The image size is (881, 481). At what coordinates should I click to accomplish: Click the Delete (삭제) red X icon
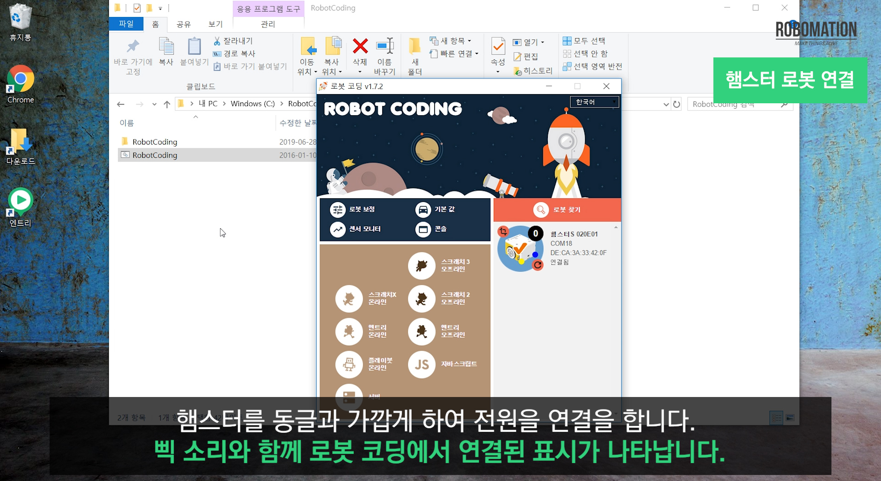[x=360, y=46]
